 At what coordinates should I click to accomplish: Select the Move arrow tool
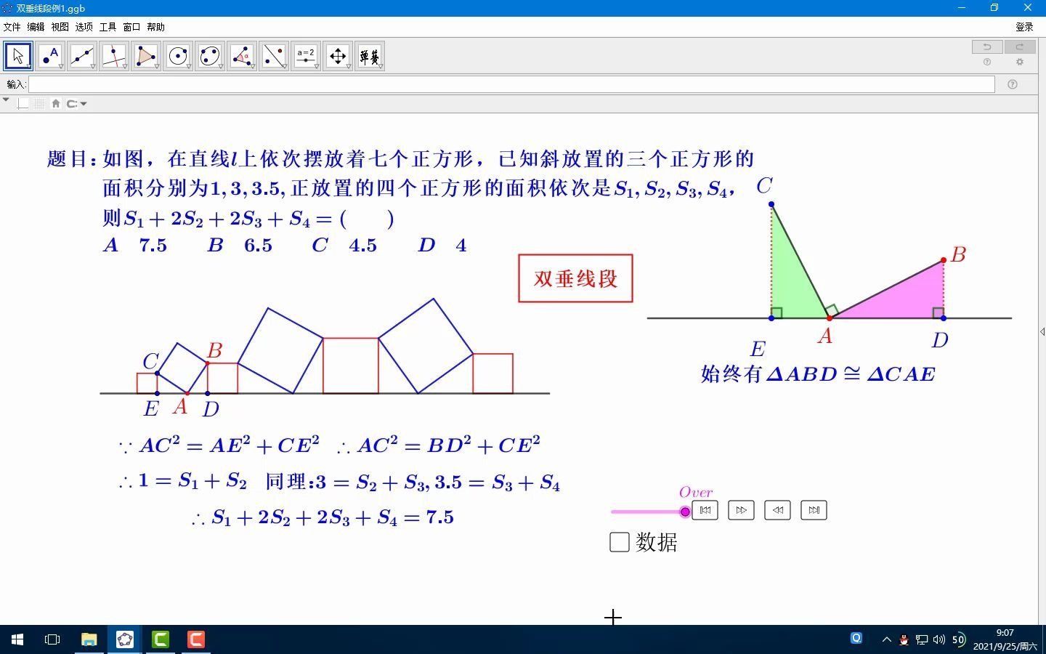click(x=17, y=55)
